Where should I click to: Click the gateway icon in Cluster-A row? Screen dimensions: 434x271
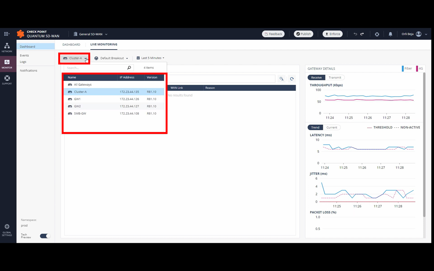pos(70,92)
